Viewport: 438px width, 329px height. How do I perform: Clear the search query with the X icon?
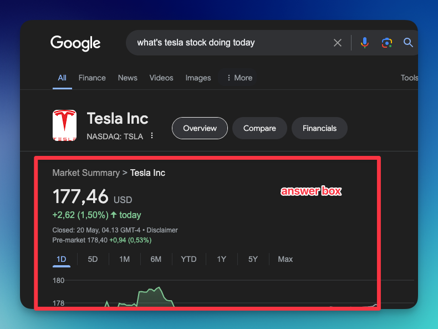point(338,43)
